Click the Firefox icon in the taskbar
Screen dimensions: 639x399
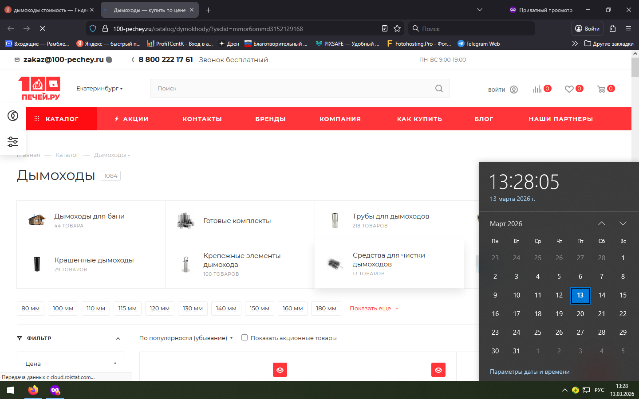(x=33, y=390)
